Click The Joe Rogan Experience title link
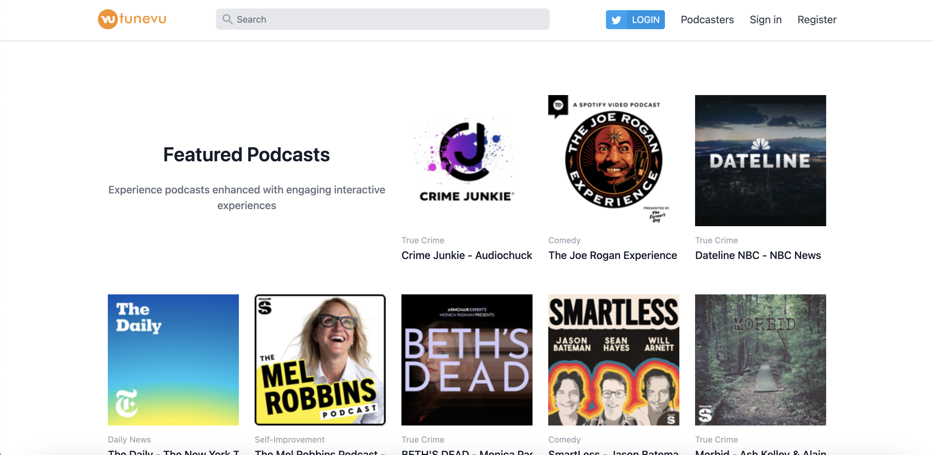Viewport: 932px width, 455px height. click(x=612, y=255)
